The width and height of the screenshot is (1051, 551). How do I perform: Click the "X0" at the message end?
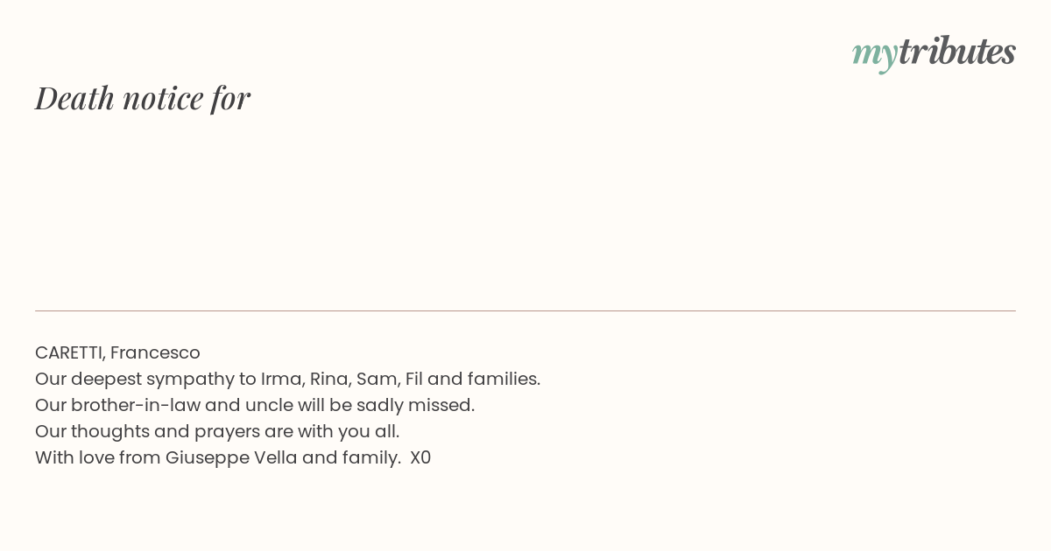coord(420,457)
